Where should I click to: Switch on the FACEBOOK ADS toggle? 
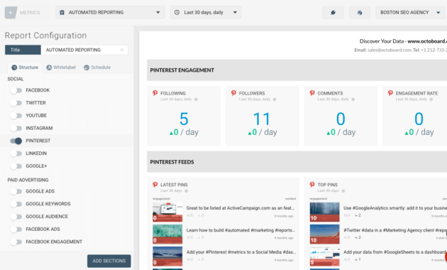16,229
